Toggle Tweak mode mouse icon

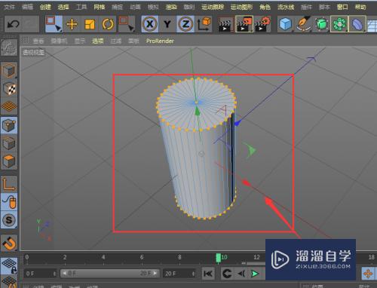pos(9,201)
